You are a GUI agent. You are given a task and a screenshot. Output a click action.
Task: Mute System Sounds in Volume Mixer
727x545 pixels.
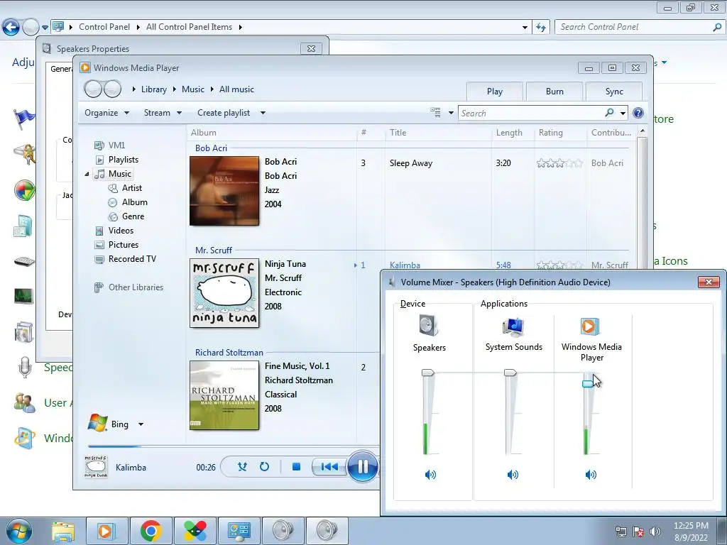coord(513,474)
